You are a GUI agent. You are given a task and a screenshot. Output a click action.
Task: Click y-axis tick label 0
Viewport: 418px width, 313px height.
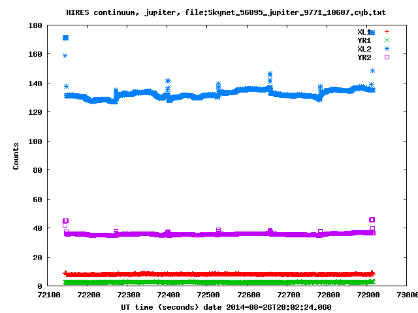coord(40,286)
